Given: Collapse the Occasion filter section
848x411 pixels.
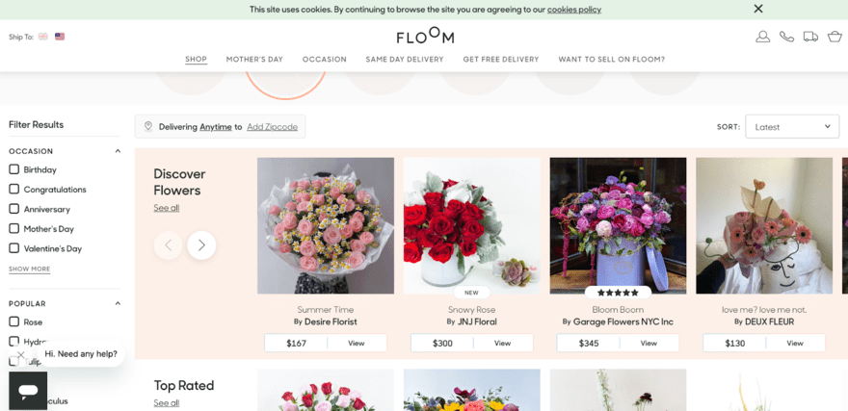Looking at the screenshot, I should [118, 151].
